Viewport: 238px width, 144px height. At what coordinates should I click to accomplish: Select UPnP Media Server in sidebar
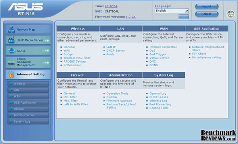[28, 40]
